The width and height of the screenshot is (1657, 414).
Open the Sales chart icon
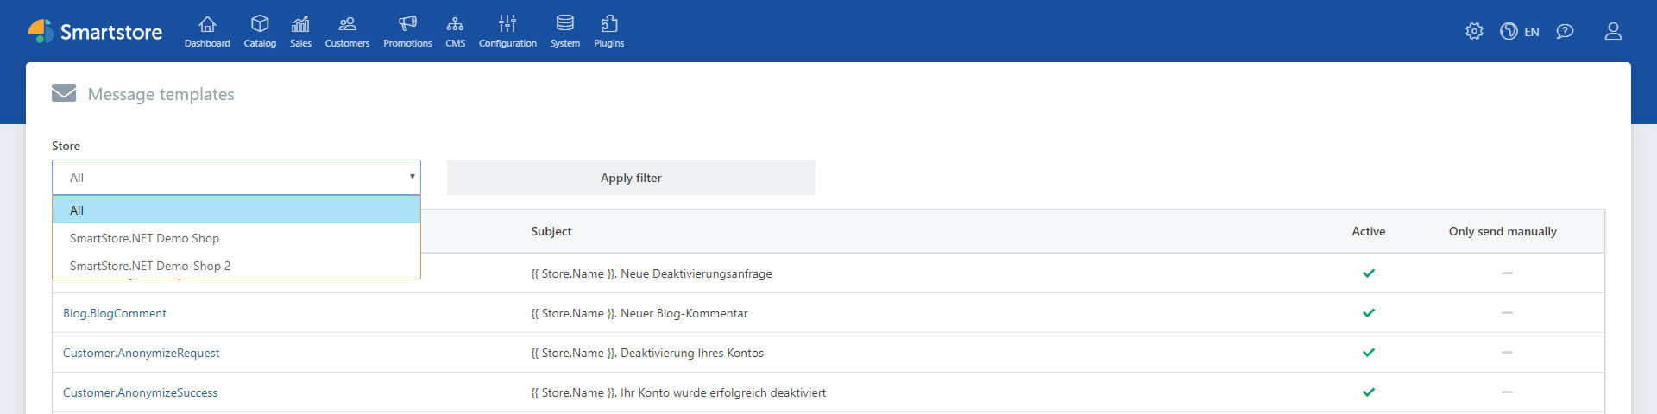coord(300,24)
